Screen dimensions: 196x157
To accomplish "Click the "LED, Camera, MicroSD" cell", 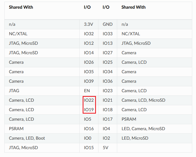I will pyautogui.click(x=143, y=129).
